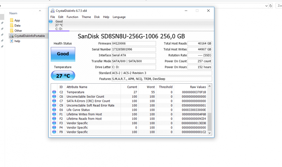282x167 pixels.
Task: Click the status orb for Temperature attribute
Action: (54, 92)
